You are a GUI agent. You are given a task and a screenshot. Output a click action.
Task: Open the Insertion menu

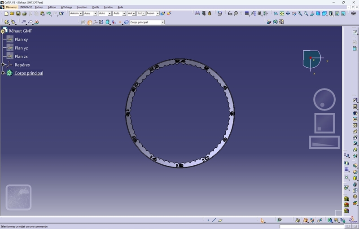(82, 7)
